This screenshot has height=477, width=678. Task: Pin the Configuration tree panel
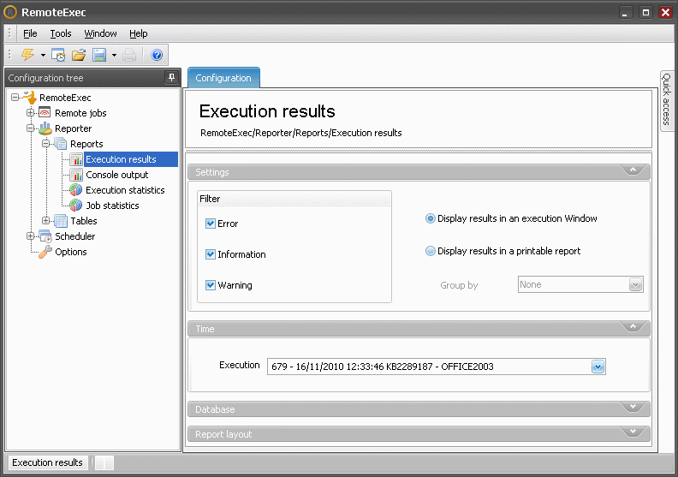(172, 77)
